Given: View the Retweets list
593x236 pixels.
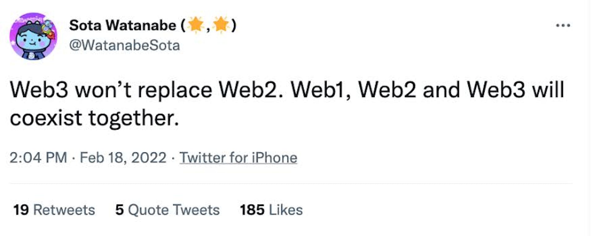Looking at the screenshot, I should [64, 210].
